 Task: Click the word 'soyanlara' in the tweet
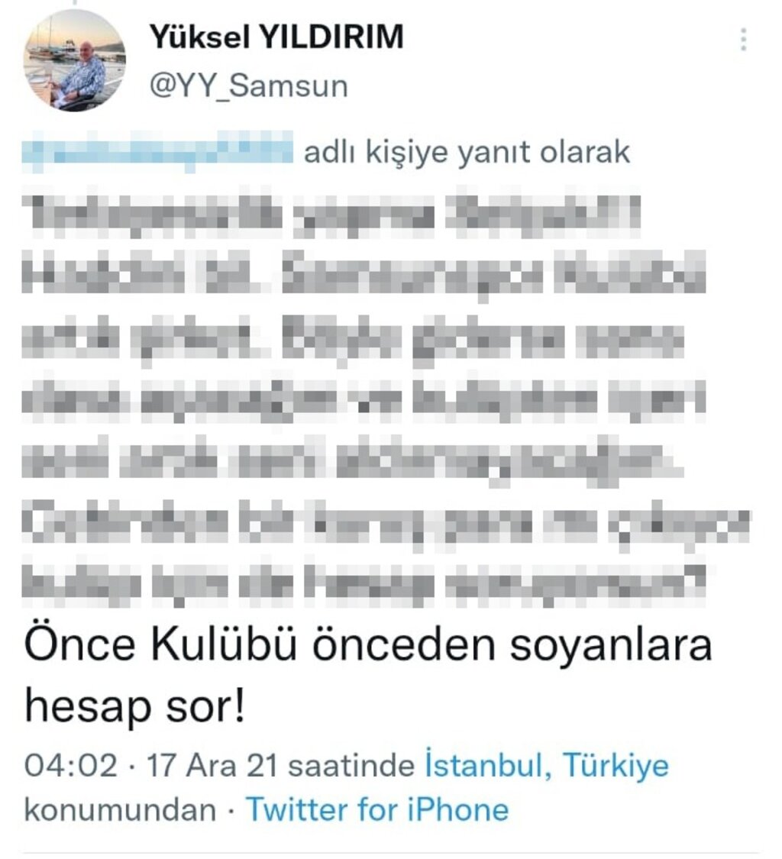[x=612, y=644]
